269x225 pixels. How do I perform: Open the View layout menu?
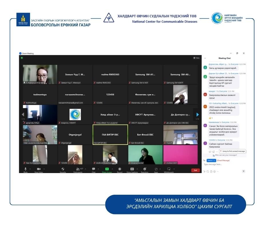click(x=196, y=58)
